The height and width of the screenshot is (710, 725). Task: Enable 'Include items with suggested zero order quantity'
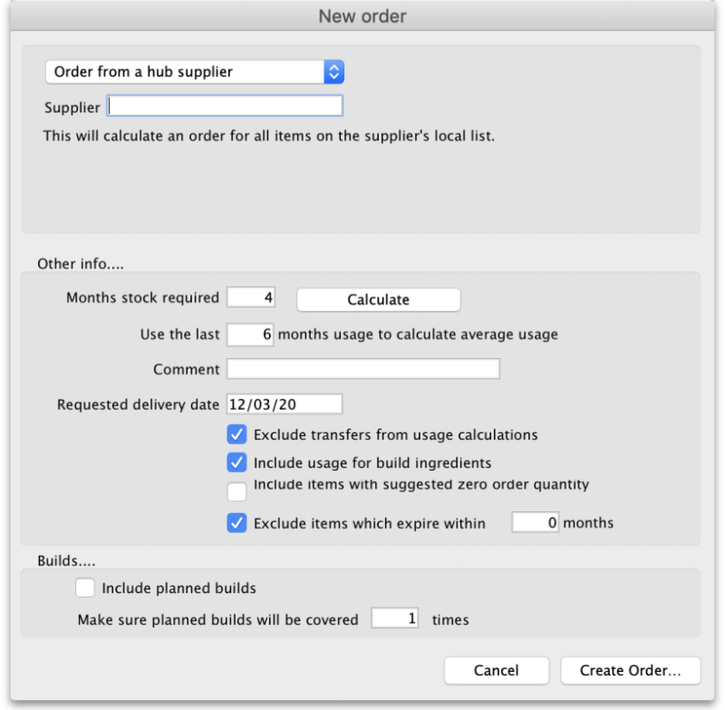pyautogui.click(x=237, y=491)
